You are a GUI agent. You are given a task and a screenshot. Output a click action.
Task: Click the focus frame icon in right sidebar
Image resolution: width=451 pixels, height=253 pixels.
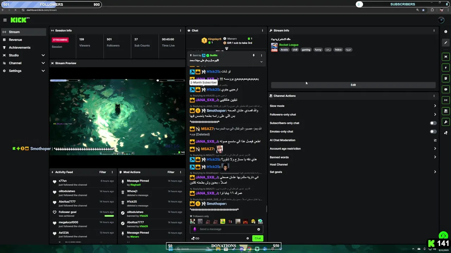click(446, 57)
